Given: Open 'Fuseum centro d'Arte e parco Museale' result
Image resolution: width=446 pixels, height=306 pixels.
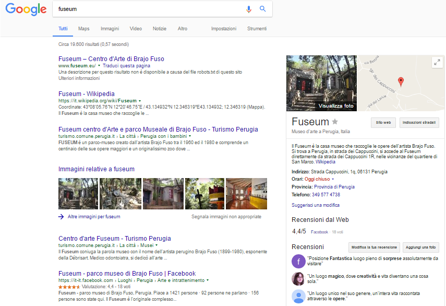Looking at the screenshot, I should [x=158, y=130].
